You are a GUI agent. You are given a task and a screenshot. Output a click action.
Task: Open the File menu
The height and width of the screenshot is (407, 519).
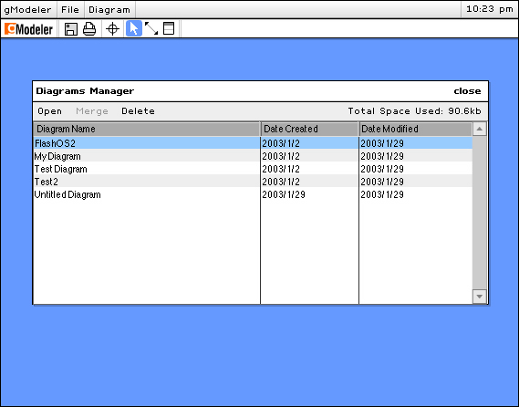70,10
